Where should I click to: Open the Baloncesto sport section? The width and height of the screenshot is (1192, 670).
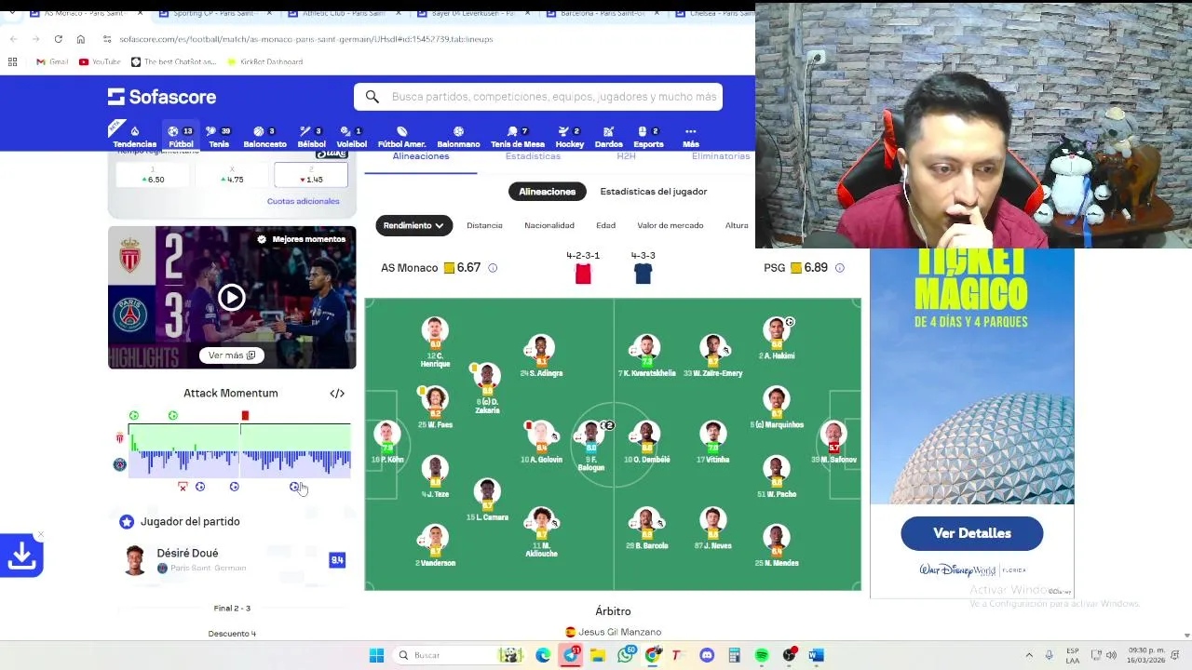coord(264,137)
